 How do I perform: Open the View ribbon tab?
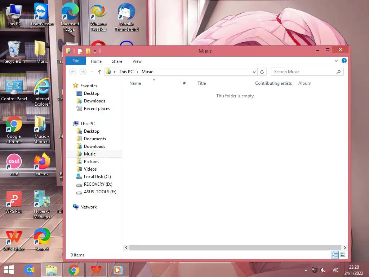point(137,61)
